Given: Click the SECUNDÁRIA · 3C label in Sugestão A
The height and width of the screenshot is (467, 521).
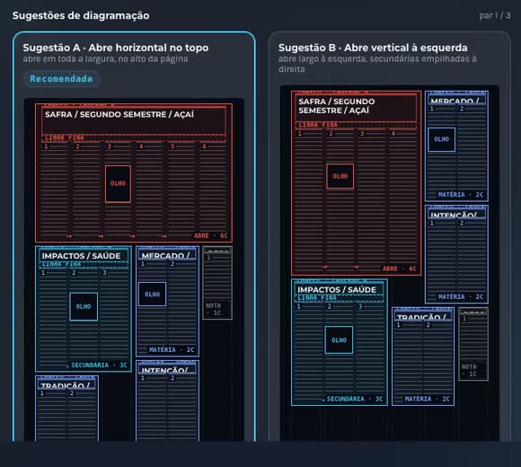Looking at the screenshot, I should (99, 365).
